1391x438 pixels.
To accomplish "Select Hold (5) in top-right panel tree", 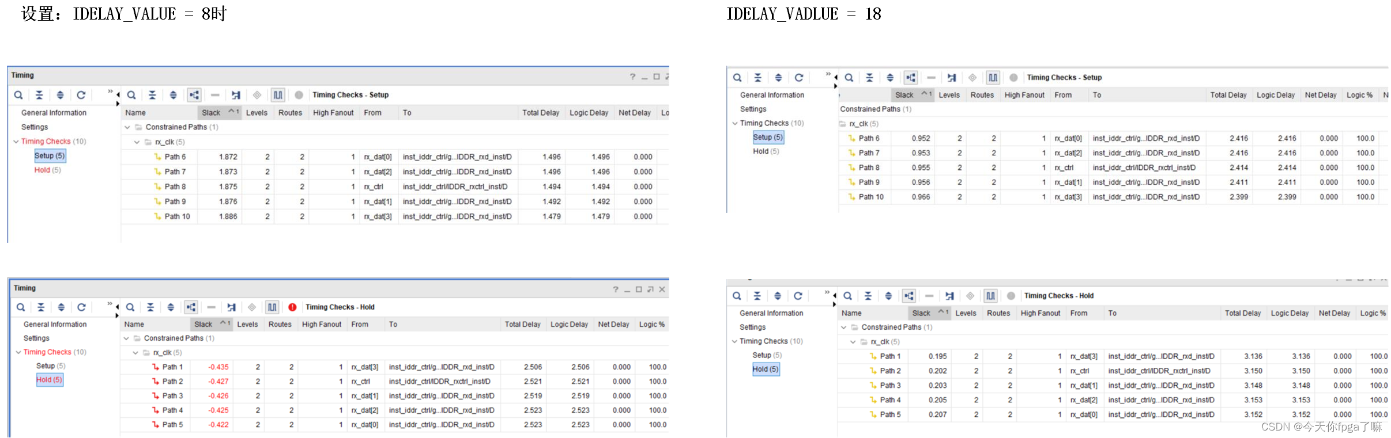I will 766,151.
